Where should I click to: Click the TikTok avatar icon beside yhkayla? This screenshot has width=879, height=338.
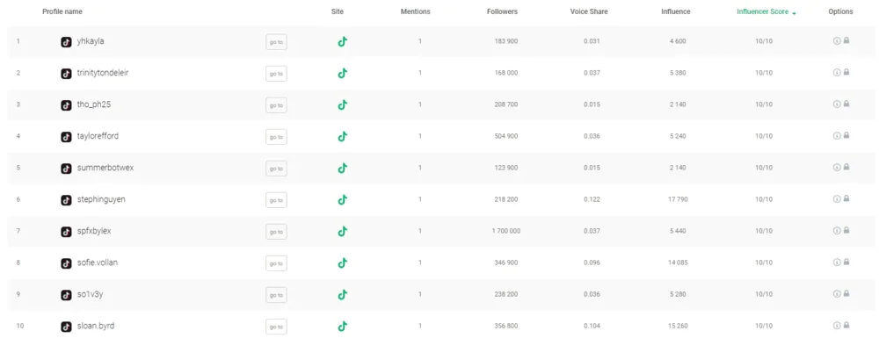click(66, 42)
